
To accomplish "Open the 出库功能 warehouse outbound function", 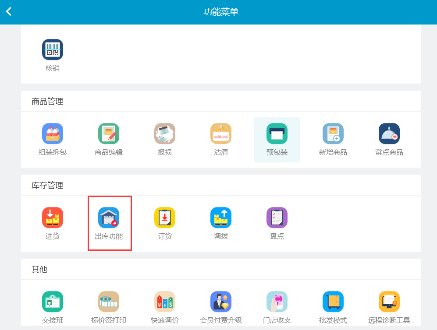I will [x=109, y=224].
